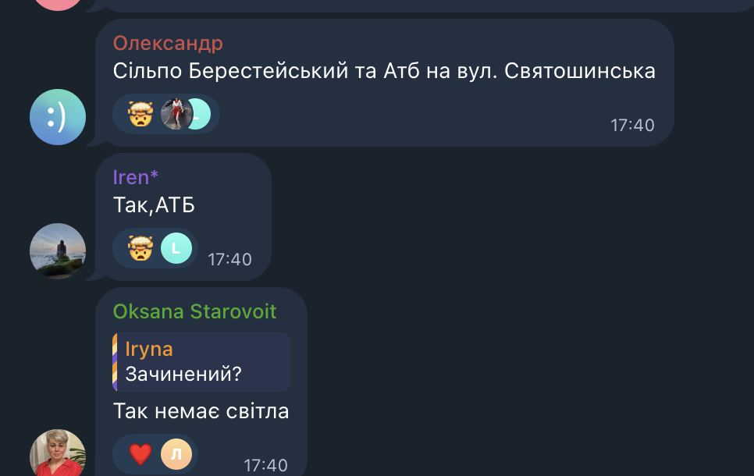Click the partial pink avatar at top
This screenshot has width=754, height=476.
[58, 4]
